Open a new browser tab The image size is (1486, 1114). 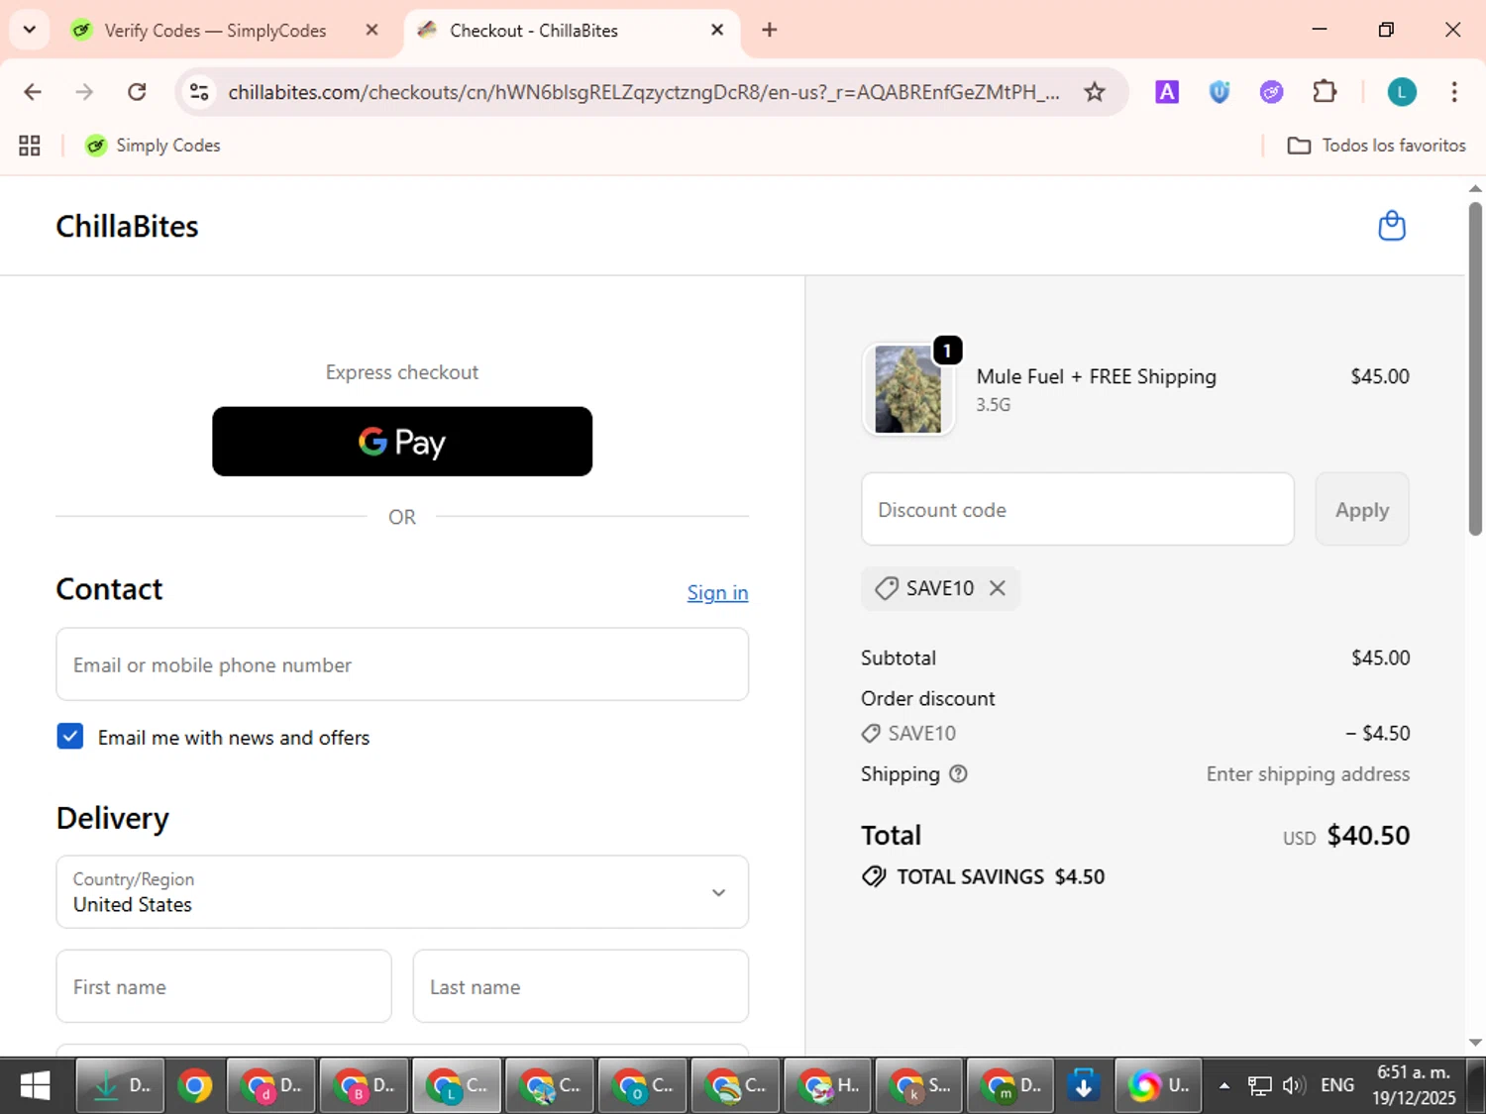coord(769,30)
